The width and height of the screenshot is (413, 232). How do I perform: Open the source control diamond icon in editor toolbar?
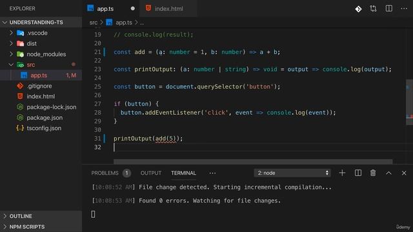358,9
